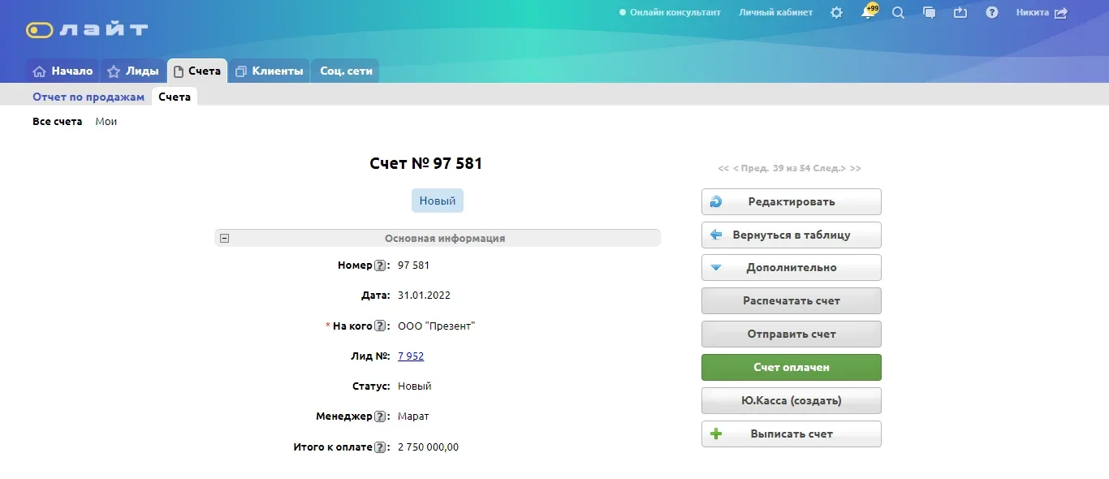The width and height of the screenshot is (1109, 479).
Task: Show the hint icon next to Итого к оплате
Action: (379, 447)
